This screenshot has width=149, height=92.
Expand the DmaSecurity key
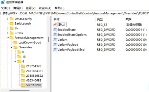tap(7, 19)
